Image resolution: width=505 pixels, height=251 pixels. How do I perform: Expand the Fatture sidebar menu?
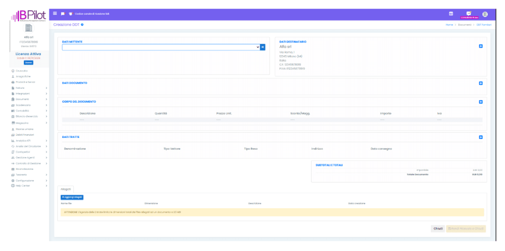click(x=28, y=88)
